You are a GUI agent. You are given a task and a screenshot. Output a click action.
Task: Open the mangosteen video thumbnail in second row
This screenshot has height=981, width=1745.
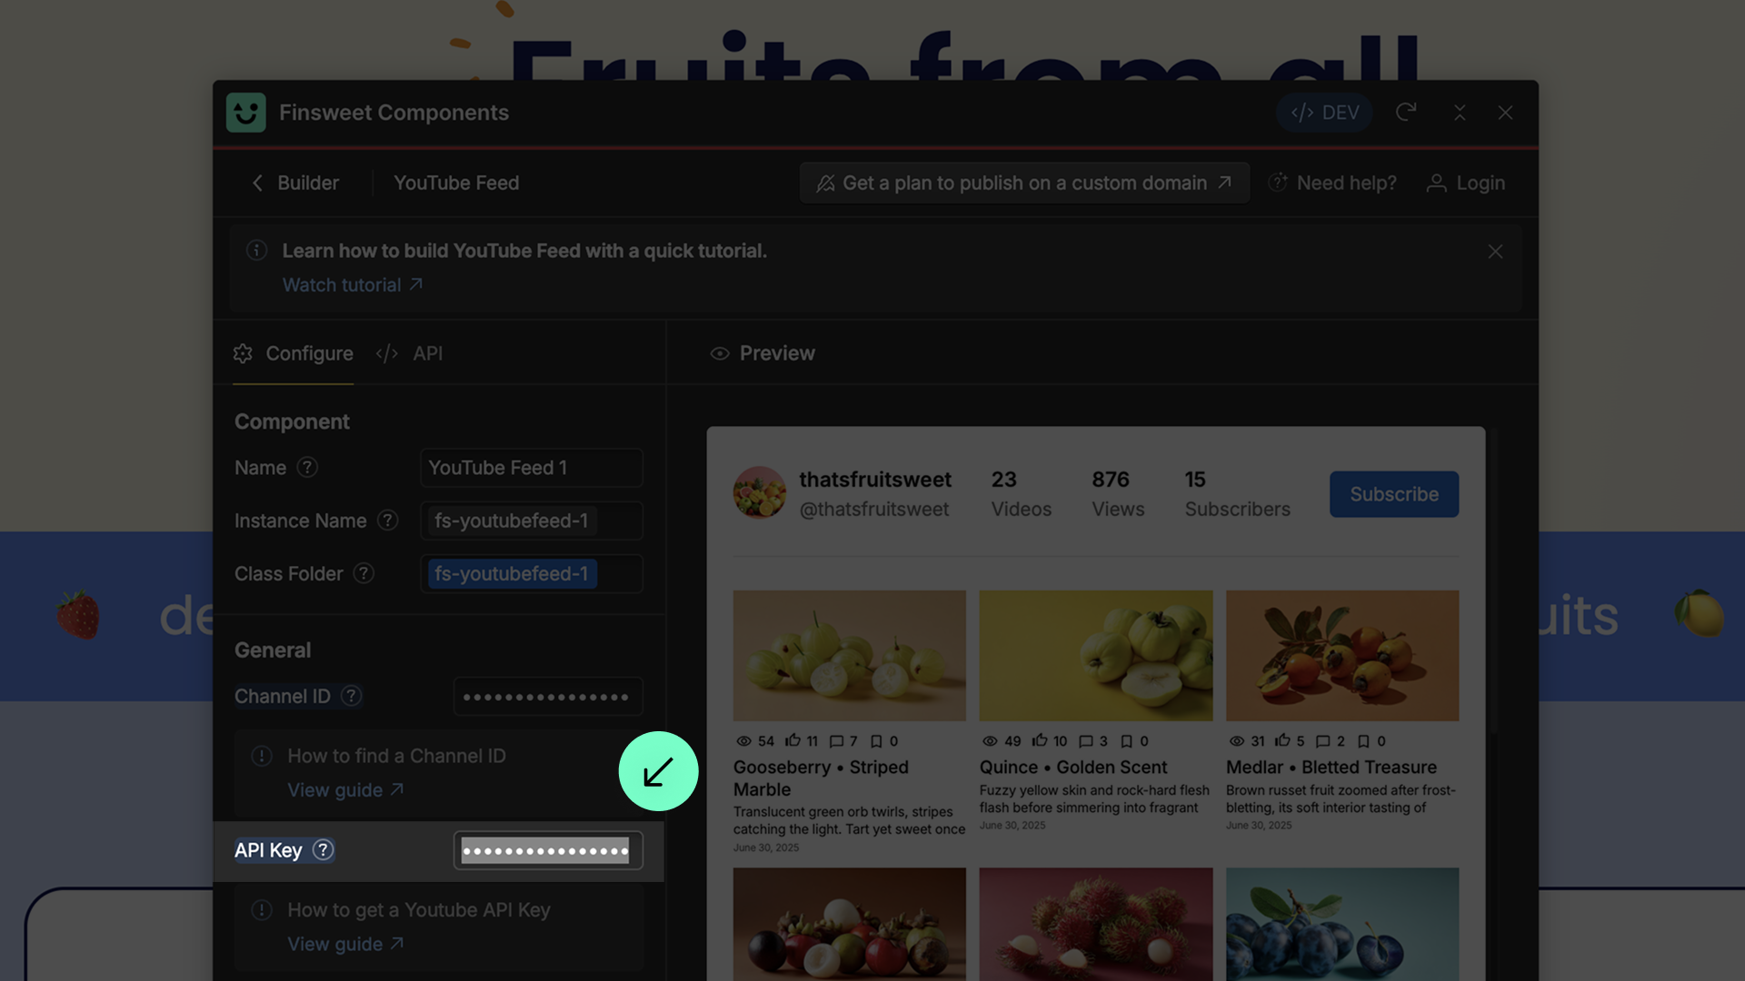coord(850,924)
